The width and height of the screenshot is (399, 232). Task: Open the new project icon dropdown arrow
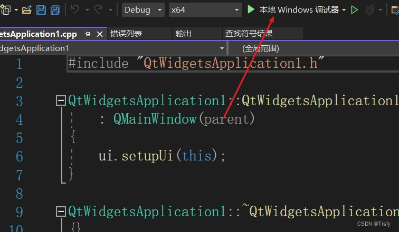[16, 10]
